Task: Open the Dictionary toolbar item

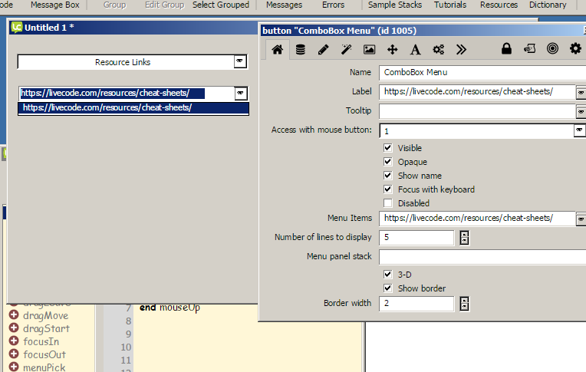Action: point(548,5)
